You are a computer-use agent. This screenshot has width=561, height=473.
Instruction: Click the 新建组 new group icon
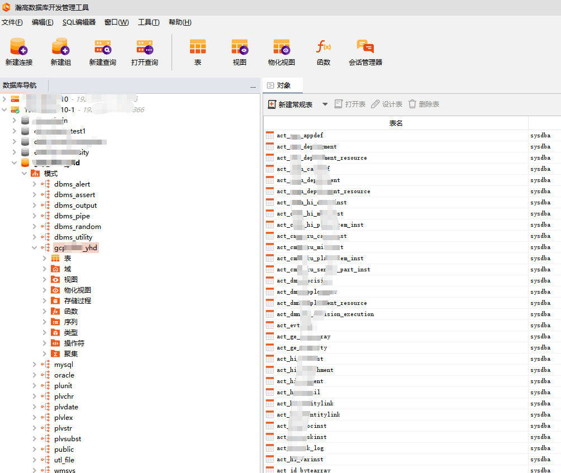[x=60, y=46]
